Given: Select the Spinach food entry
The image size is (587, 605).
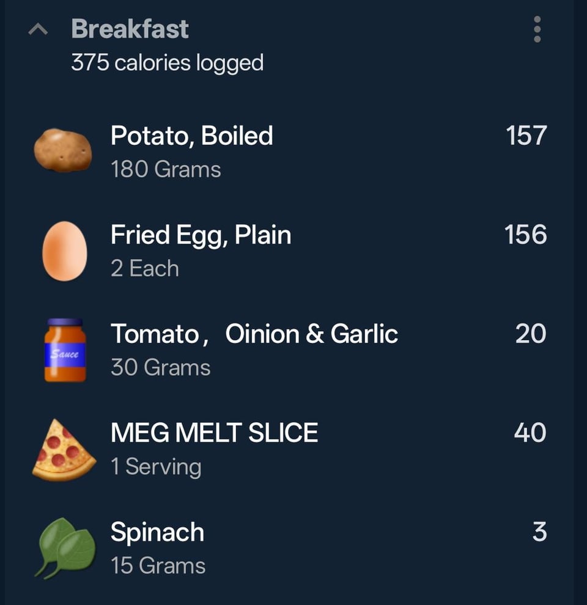Looking at the screenshot, I should coord(157,532).
